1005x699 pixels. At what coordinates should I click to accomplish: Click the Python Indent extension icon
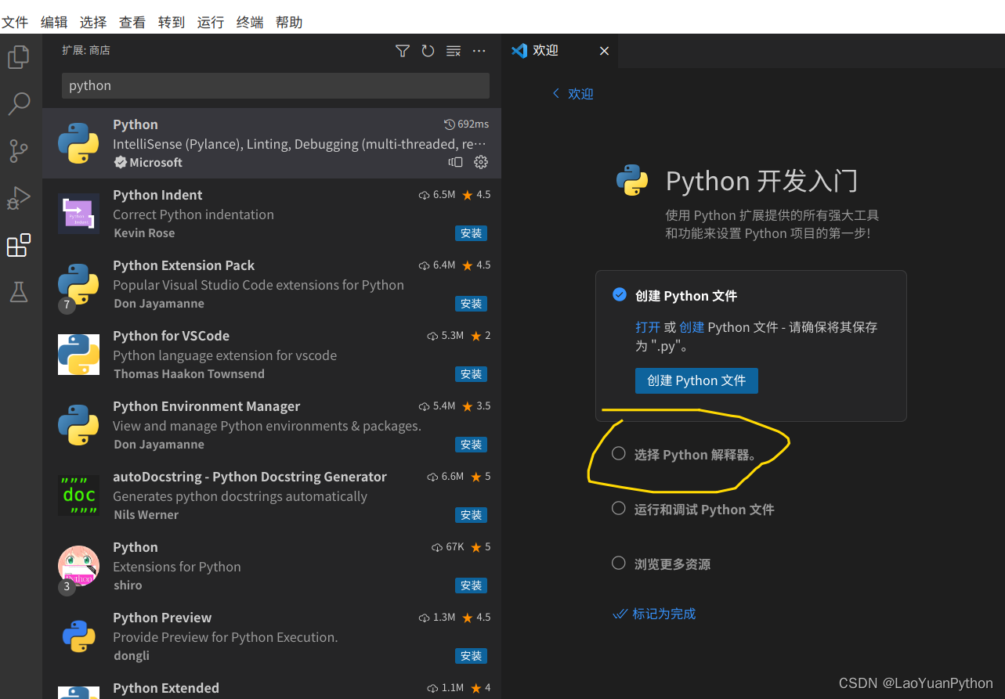[x=78, y=214]
